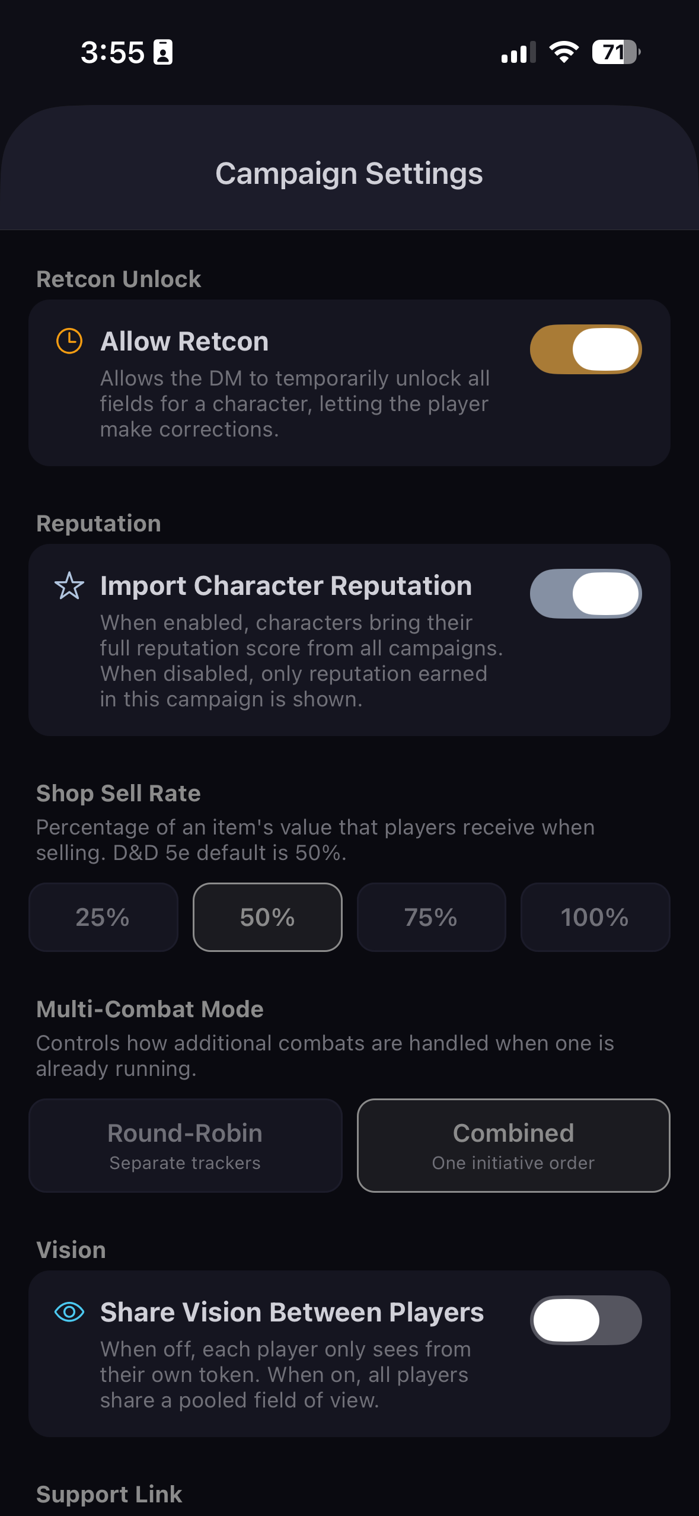Image resolution: width=699 pixels, height=1516 pixels.
Task: Choose Round-Robin multi-combat mode
Action: 185,1145
